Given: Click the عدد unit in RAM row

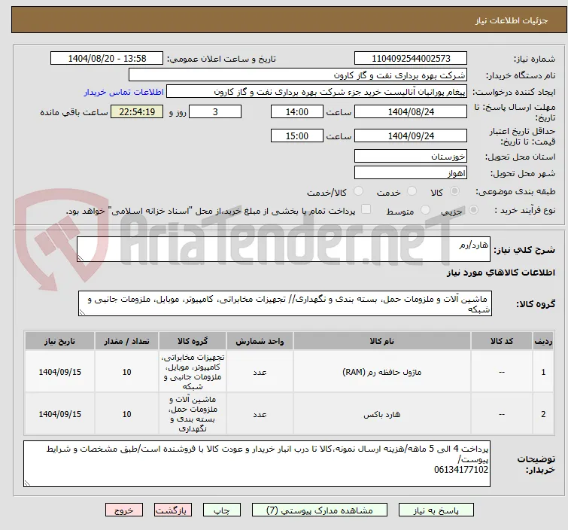Looking at the screenshot, I should (x=260, y=372).
